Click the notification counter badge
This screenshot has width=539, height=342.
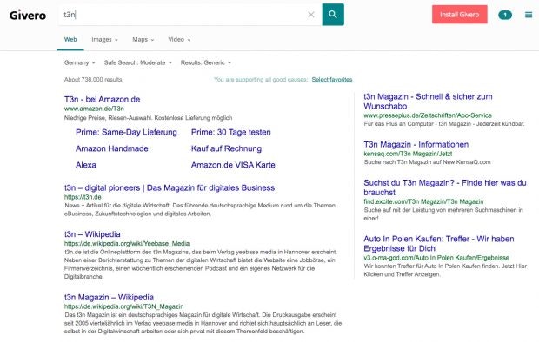[x=505, y=15]
